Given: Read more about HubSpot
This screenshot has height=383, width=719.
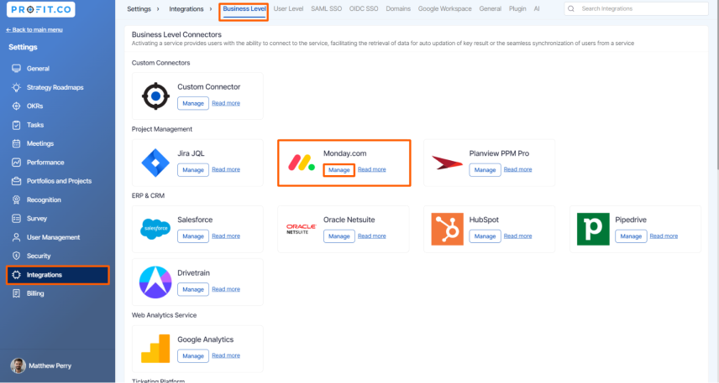Looking at the screenshot, I should [517, 236].
